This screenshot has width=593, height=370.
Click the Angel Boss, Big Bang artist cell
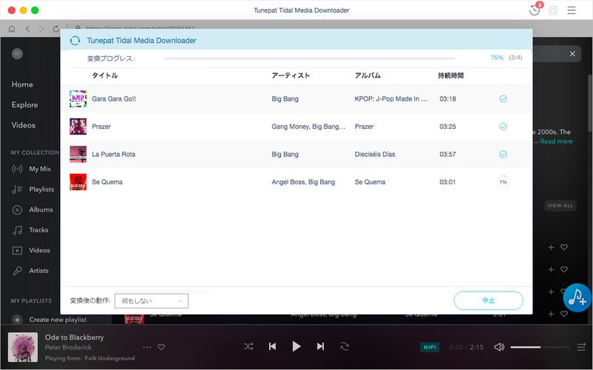pyautogui.click(x=303, y=182)
